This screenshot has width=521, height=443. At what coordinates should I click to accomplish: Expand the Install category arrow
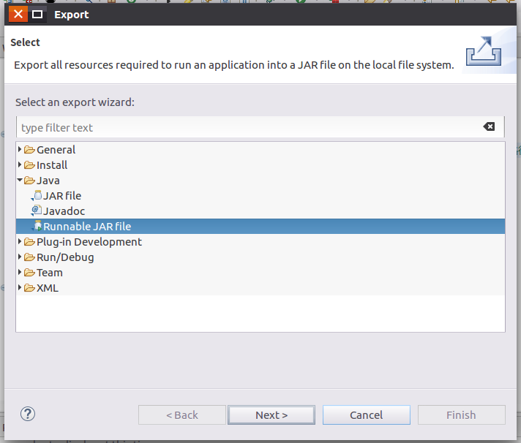(20, 165)
